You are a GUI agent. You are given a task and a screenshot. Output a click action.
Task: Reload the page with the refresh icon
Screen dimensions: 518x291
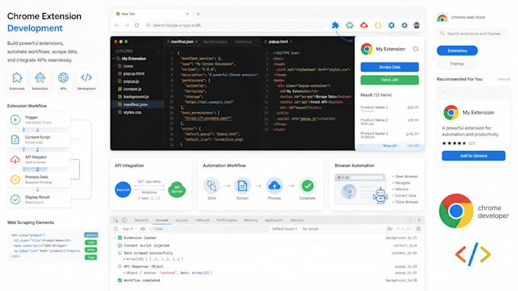137,25
